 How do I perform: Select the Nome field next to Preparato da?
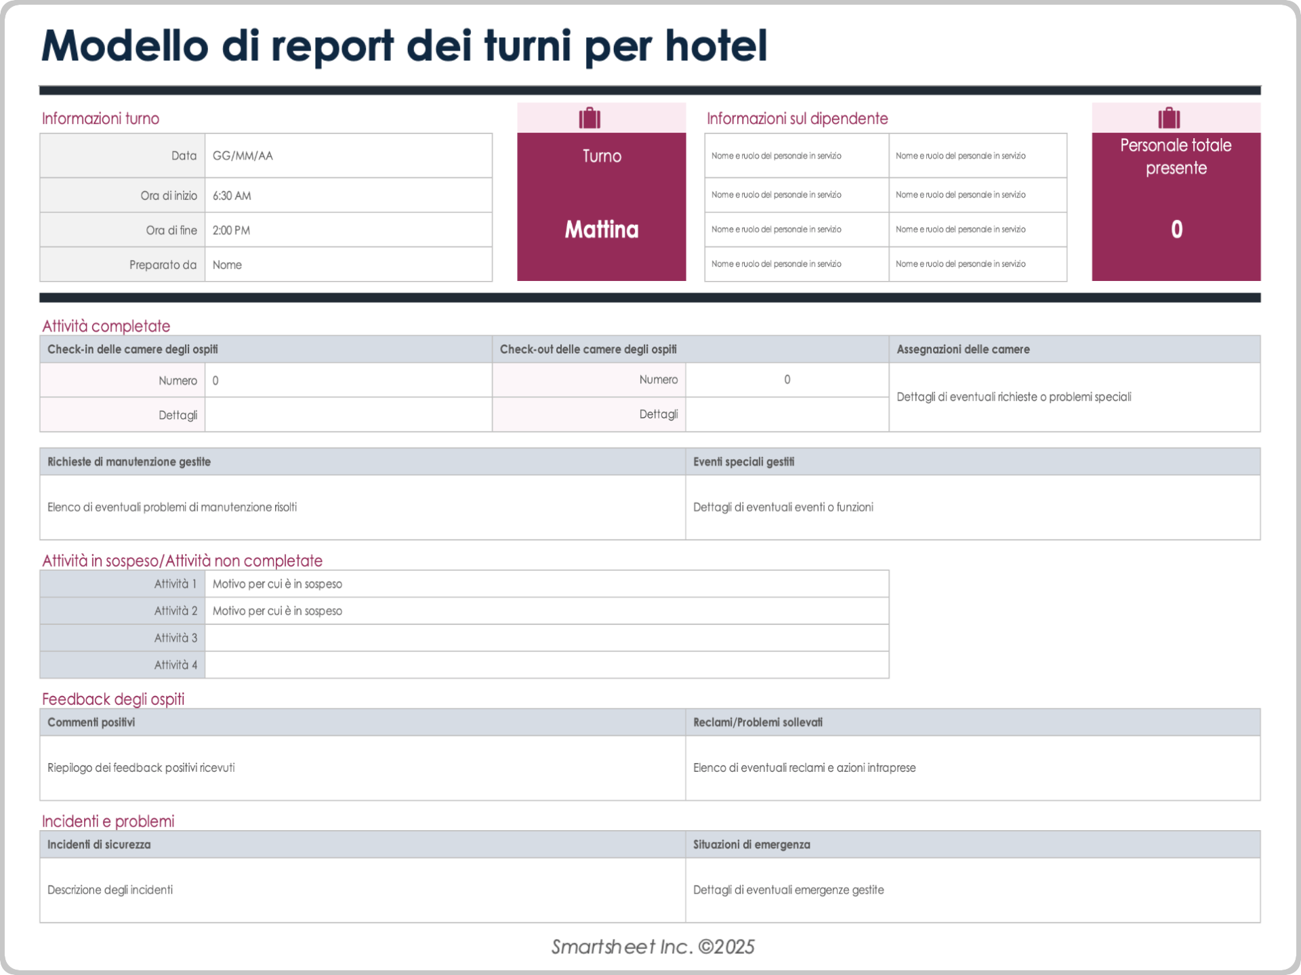coord(348,264)
